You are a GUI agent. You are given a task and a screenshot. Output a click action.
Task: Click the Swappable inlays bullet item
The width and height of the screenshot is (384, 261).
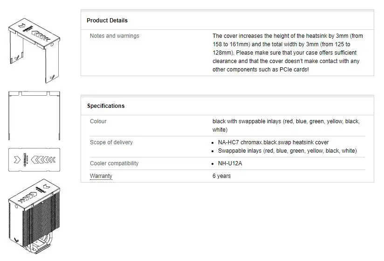pos(287,151)
